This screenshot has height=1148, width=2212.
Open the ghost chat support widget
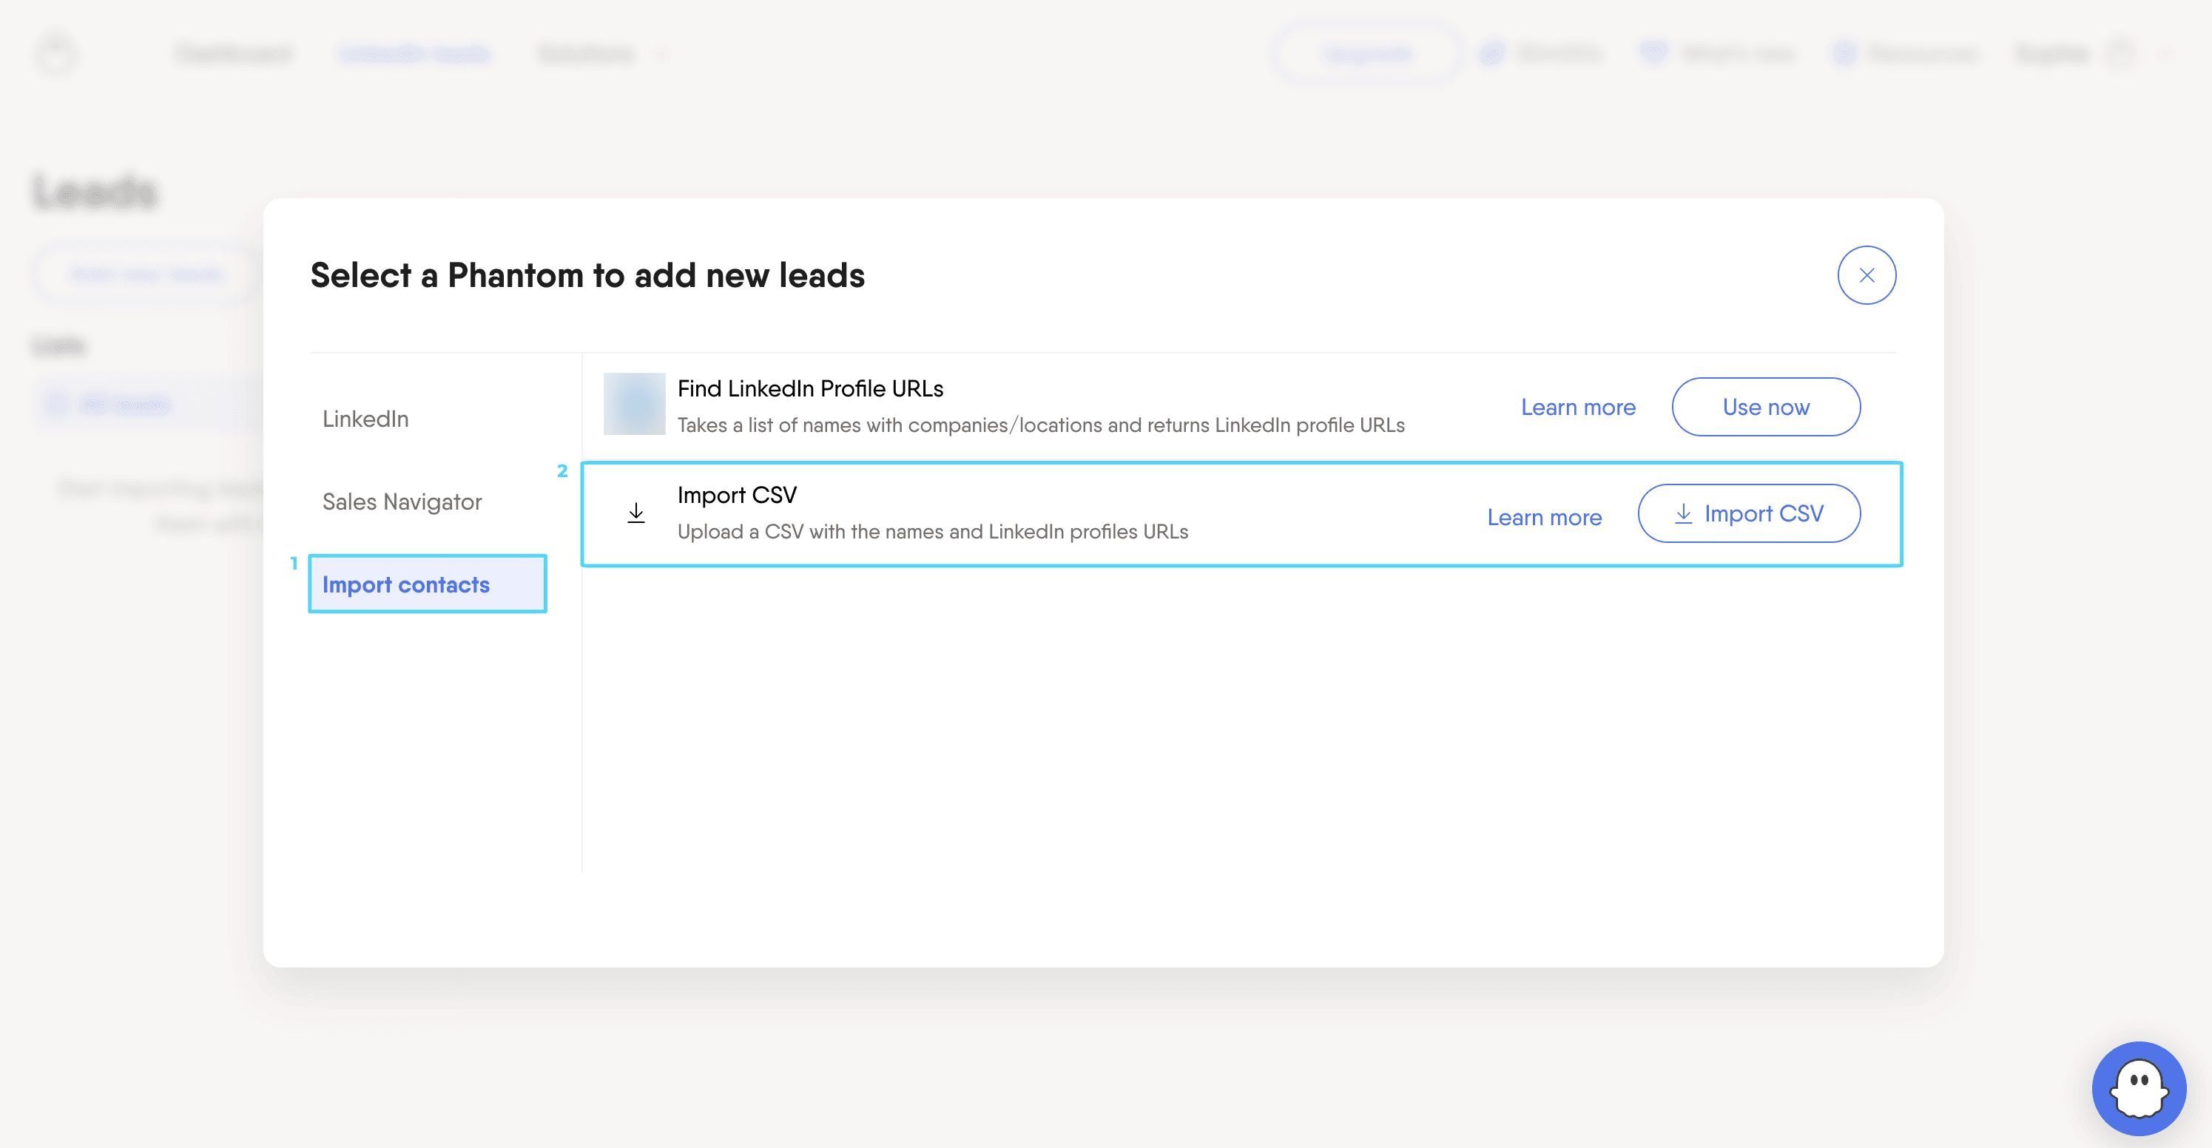click(x=2138, y=1088)
